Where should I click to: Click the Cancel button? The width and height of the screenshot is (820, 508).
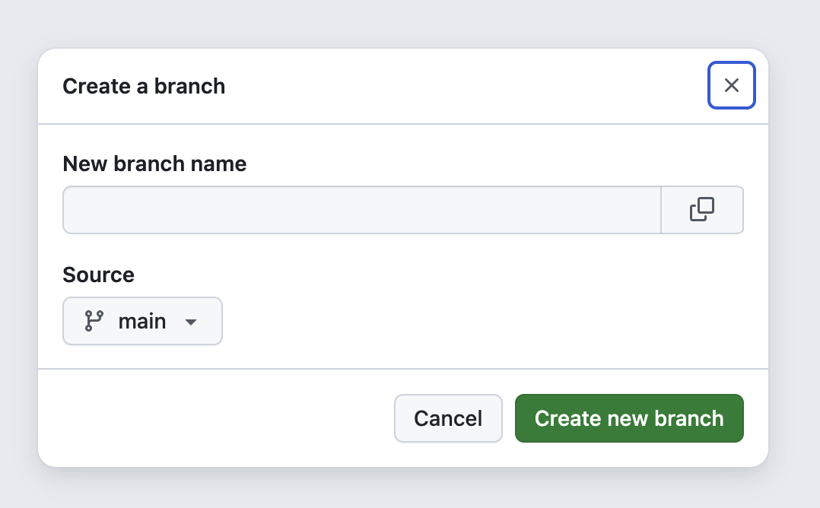pos(448,418)
